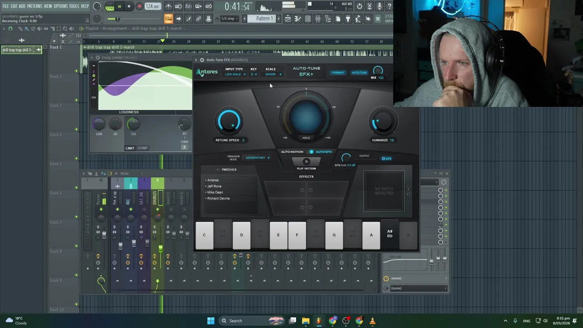Click the link/chain icon in toolbar
This screenshot has height=328, width=583.
point(199,19)
